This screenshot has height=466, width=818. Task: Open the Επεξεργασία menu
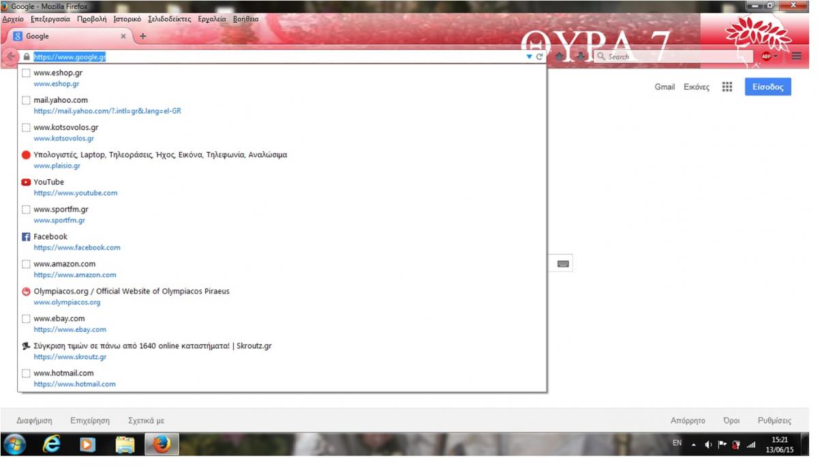click(x=50, y=19)
